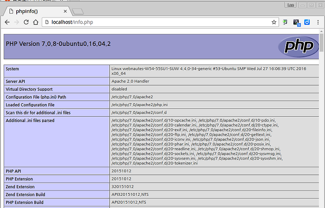Click the /etc/php/7.0/apache2/conf.d value
Screen dimensions: 325x208
pyautogui.click(x=139, y=113)
